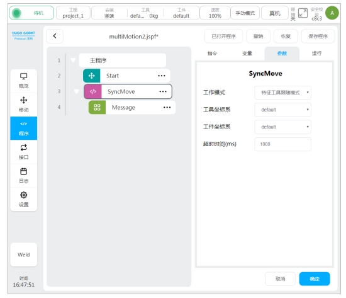Open the 设置 settings gear icon
This screenshot has height=298, width=346.
pyautogui.click(x=24, y=195)
